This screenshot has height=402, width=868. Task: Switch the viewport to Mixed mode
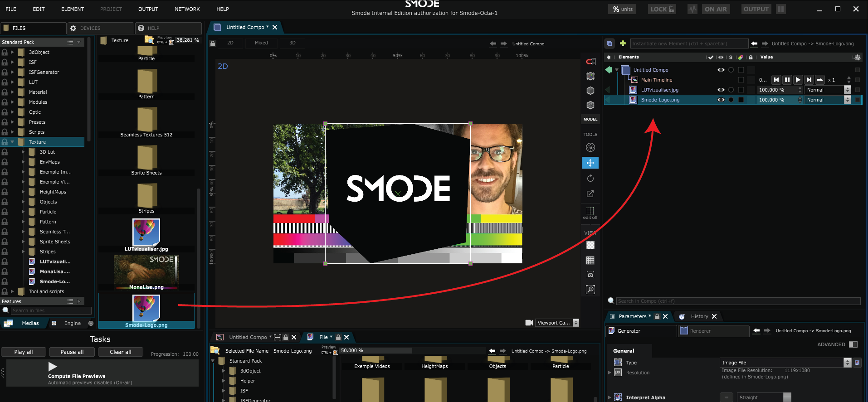pyautogui.click(x=261, y=43)
